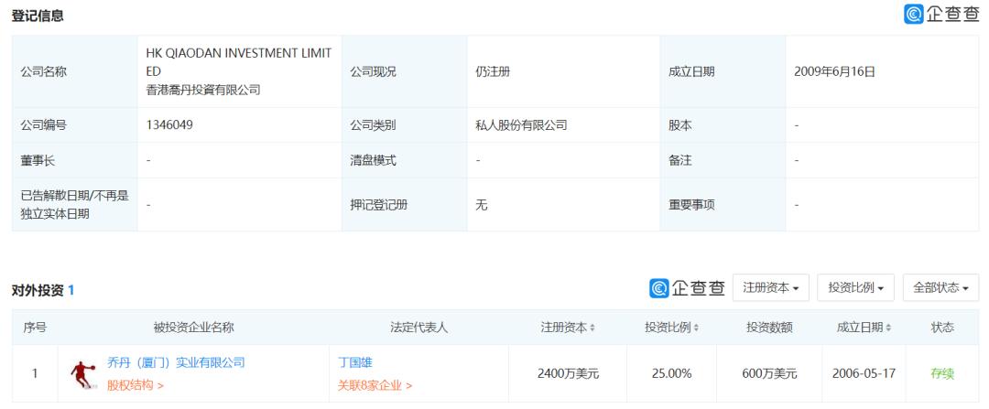Image resolution: width=989 pixels, height=409 pixels.
Task: Open legal representative 丁国雄 profile
Action: [x=355, y=362]
